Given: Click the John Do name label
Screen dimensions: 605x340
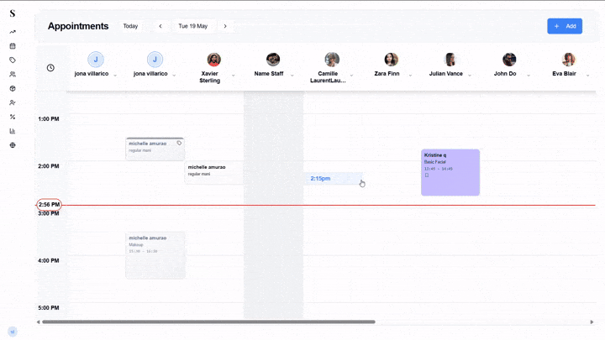Looking at the screenshot, I should [x=505, y=74].
